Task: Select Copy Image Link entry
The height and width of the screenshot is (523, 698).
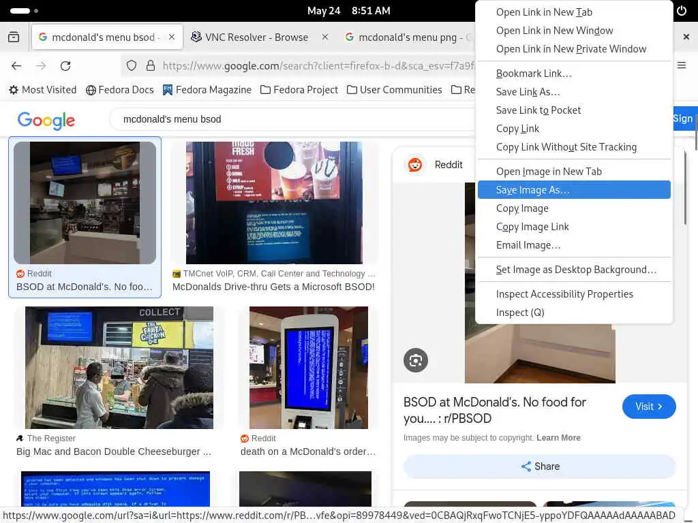Action: click(x=574, y=227)
